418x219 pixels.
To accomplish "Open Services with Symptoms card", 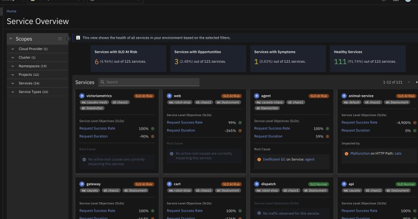I will (288, 59).
